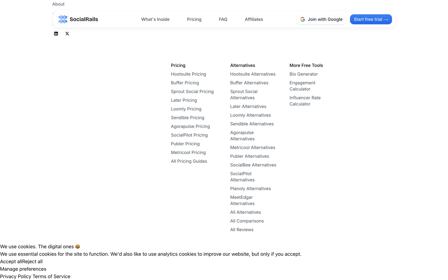Click the Start free trial button

coord(371,19)
